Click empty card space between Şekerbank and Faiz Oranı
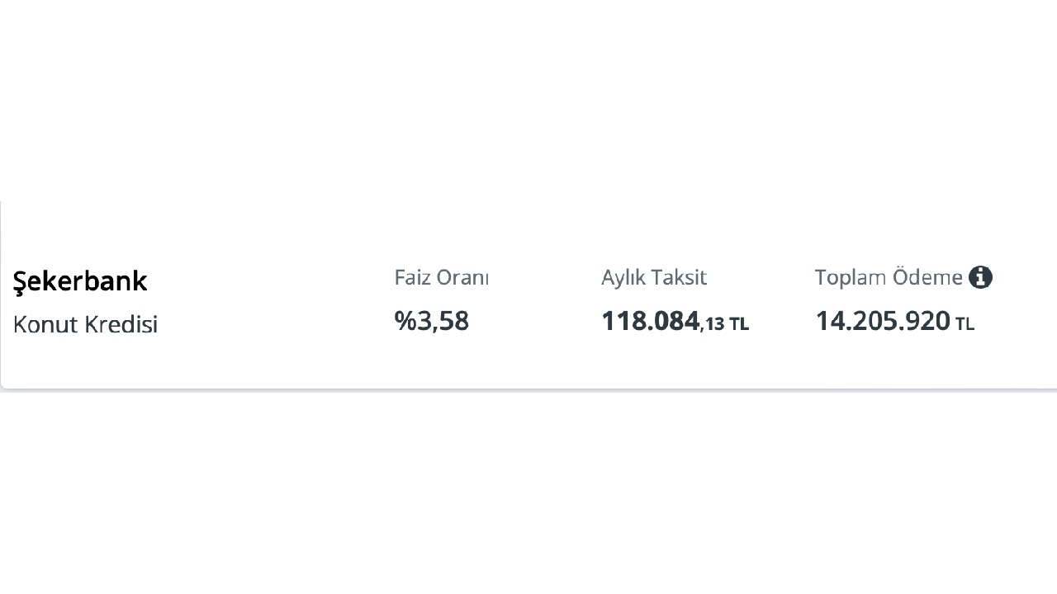 273,301
